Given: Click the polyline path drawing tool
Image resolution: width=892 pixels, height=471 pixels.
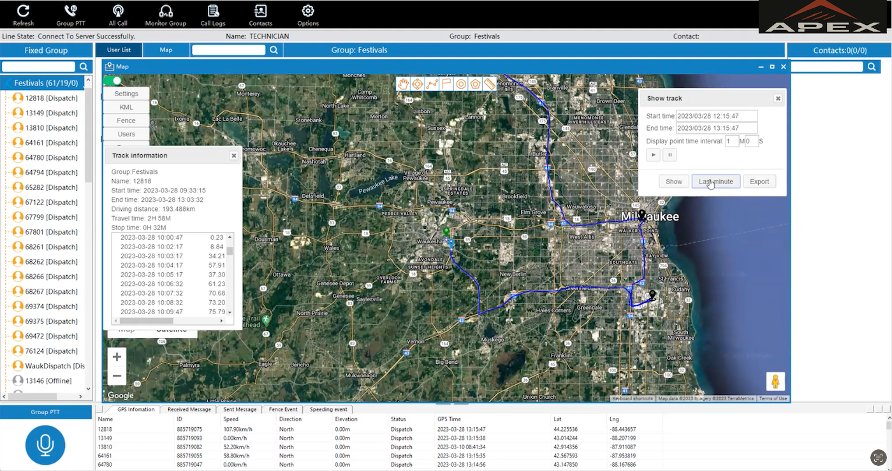Looking at the screenshot, I should [432, 84].
